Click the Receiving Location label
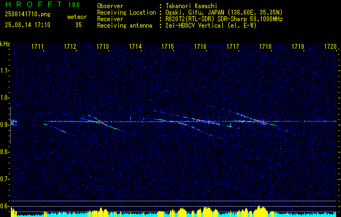The width and height of the screenshot is (341, 217). point(126,12)
